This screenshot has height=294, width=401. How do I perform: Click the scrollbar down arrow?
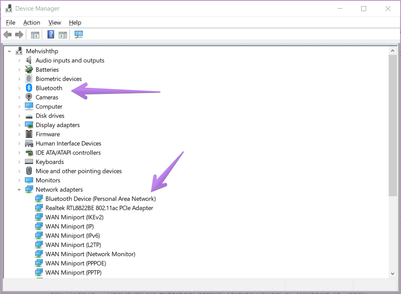point(392,273)
